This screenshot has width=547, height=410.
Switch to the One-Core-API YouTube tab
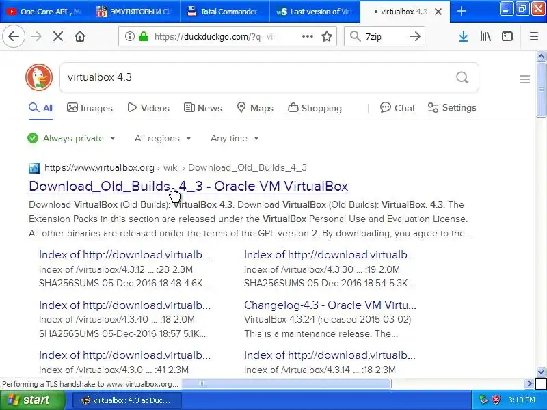(x=45, y=12)
